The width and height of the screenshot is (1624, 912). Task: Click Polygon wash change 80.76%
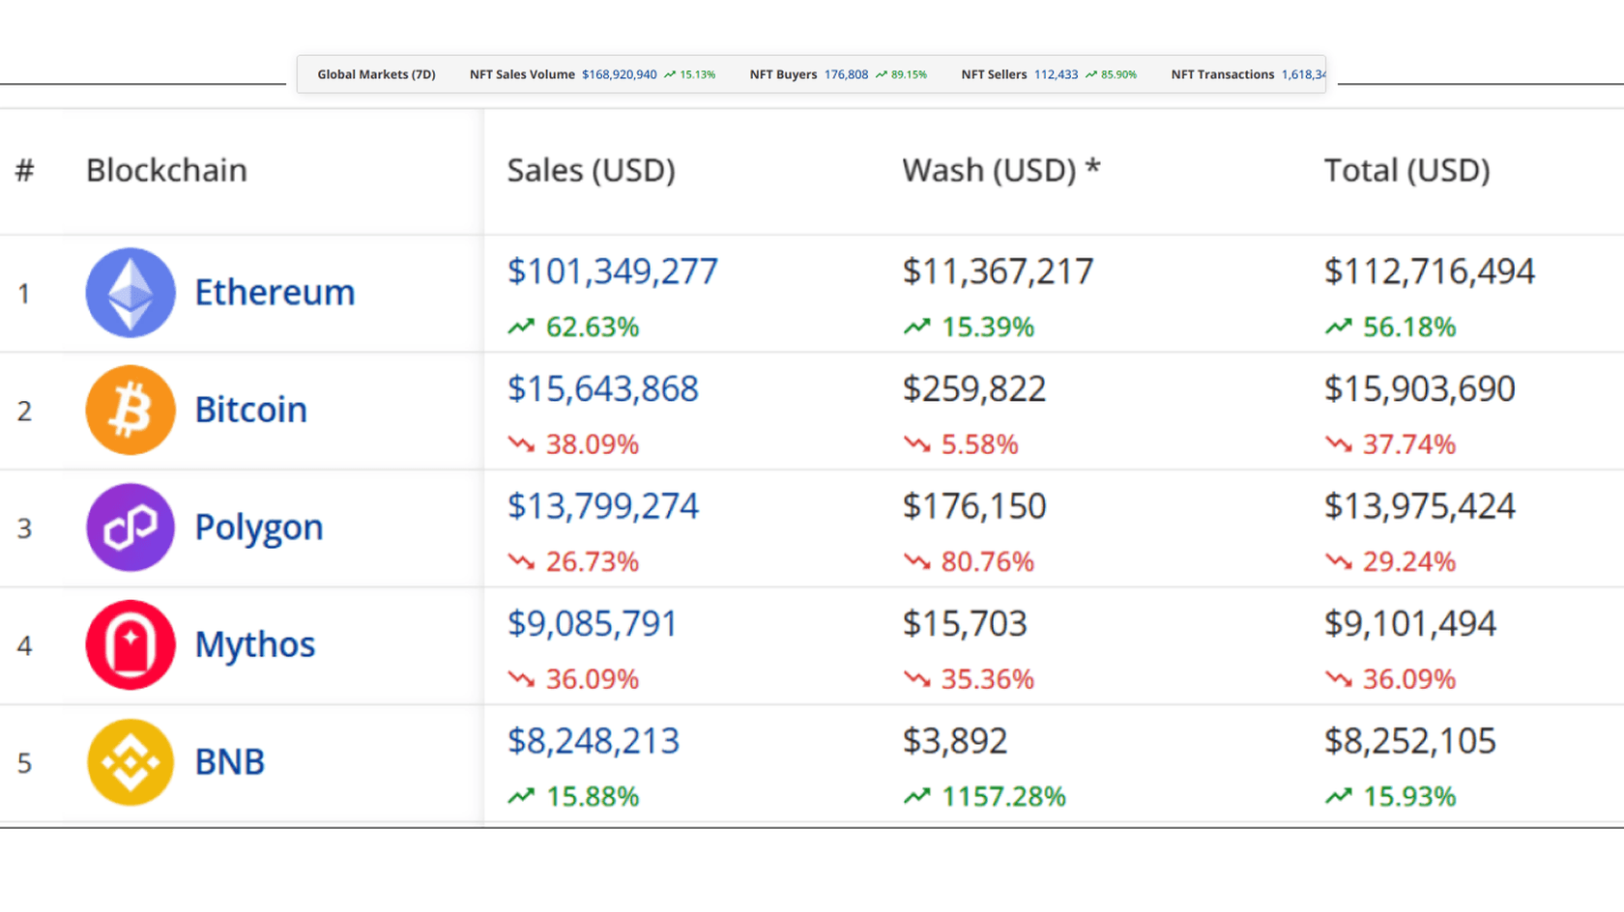tap(987, 562)
